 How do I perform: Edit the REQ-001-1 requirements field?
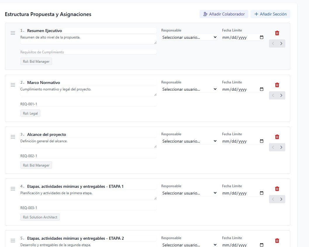point(89,104)
